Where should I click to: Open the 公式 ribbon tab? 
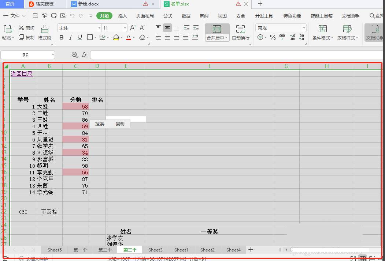click(168, 16)
